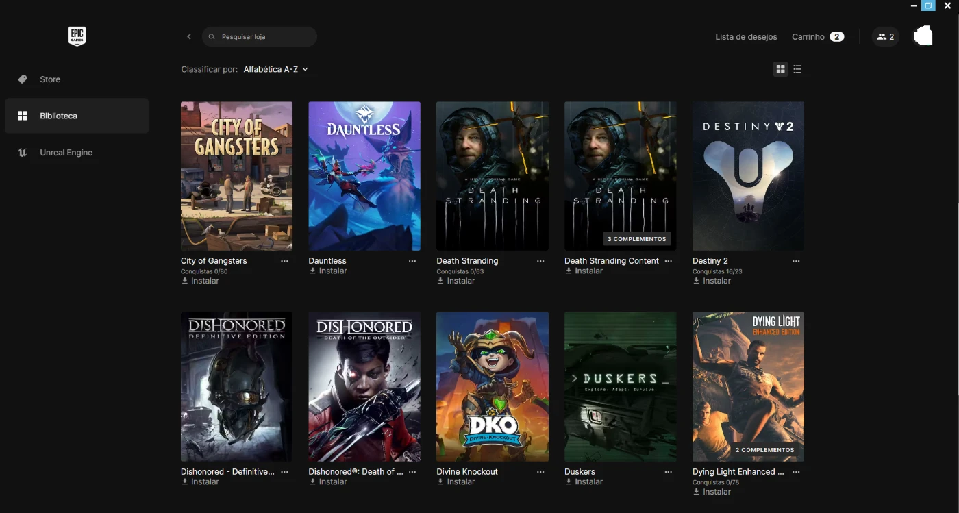Open the Carrinho cart link
Screen dimensions: 959x513
pos(817,37)
